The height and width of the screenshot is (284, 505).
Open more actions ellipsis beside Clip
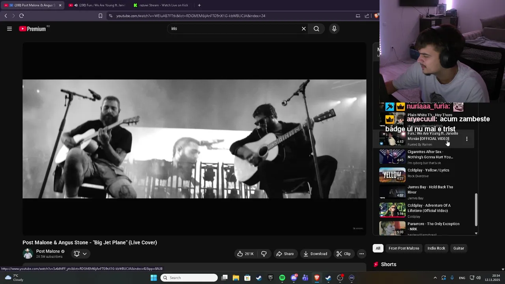(361, 254)
